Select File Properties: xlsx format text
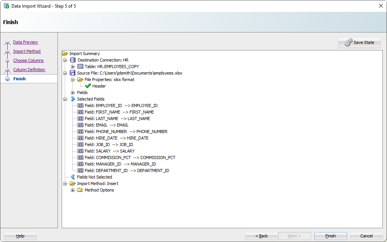Image resolution: width=387 pixels, height=242 pixels. [110, 80]
